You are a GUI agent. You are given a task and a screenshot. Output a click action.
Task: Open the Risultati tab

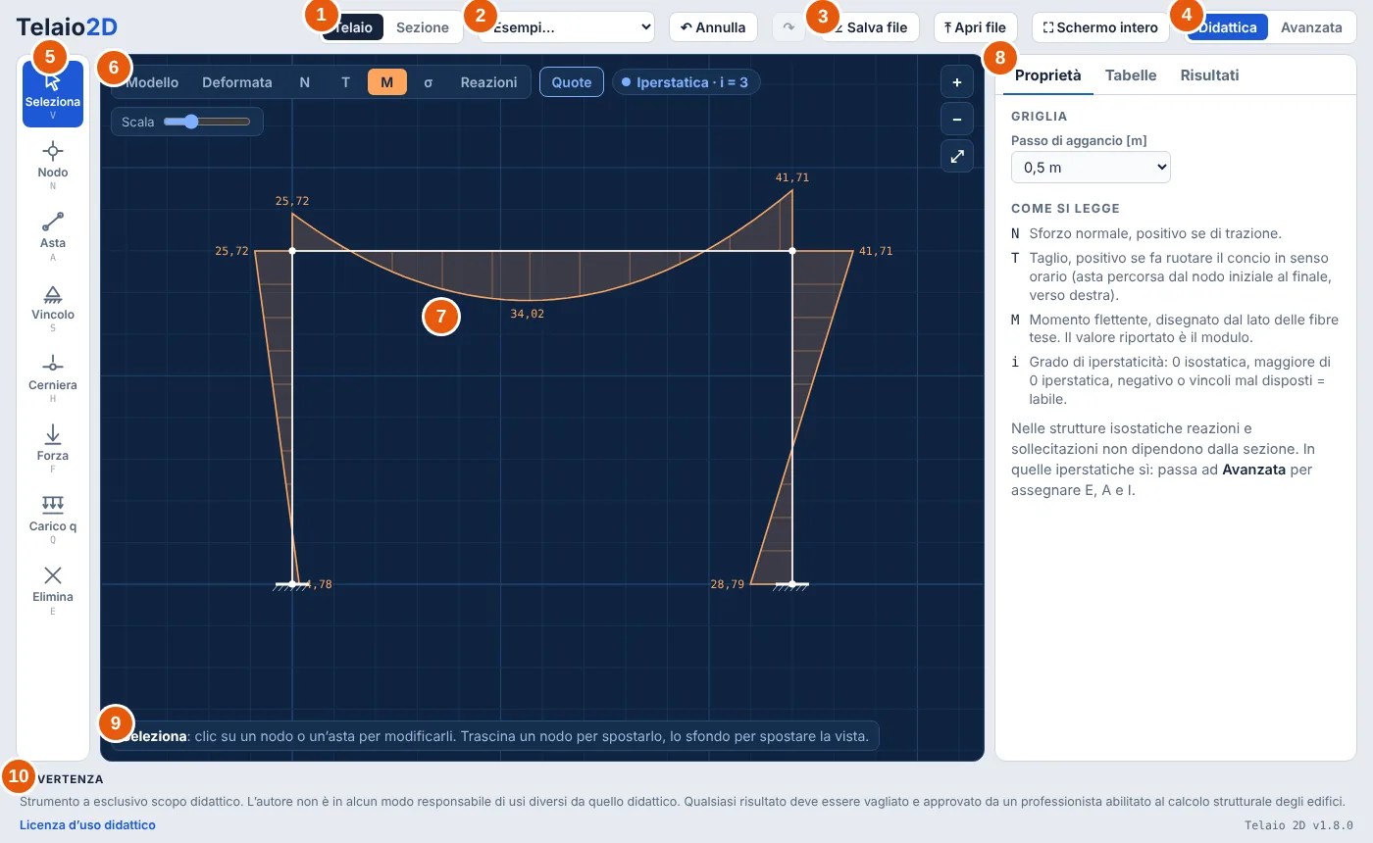click(1209, 74)
